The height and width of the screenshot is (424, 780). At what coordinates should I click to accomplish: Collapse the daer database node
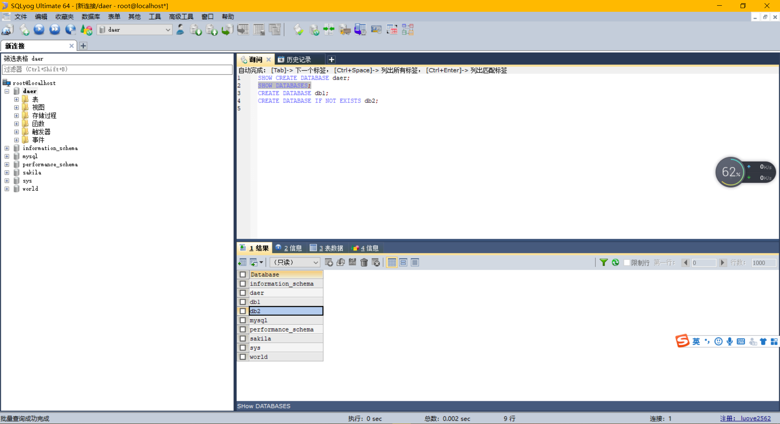(7, 91)
